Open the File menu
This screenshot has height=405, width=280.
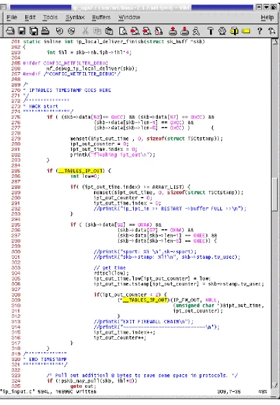click(12, 17)
